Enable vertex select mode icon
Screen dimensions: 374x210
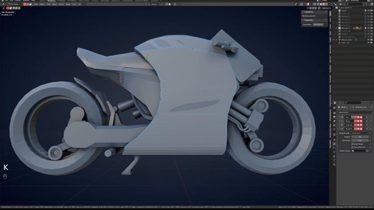click(25, 4)
